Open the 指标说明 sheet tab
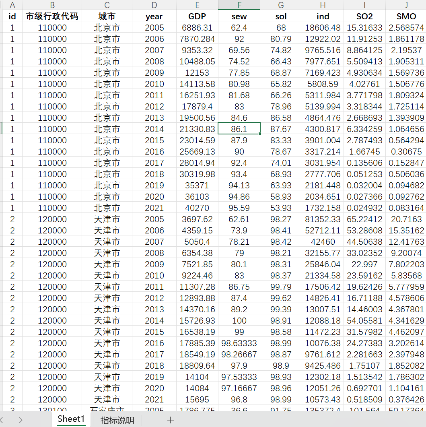 (117, 420)
